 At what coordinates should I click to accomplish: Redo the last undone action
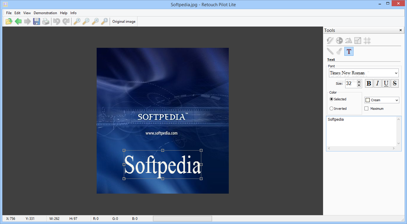point(66,21)
